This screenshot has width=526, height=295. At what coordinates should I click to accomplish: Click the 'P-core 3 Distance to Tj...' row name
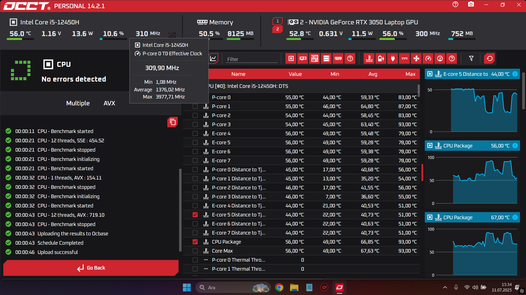click(239, 197)
